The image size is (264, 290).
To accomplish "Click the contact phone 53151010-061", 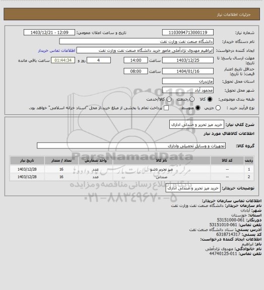I will [223, 225].
